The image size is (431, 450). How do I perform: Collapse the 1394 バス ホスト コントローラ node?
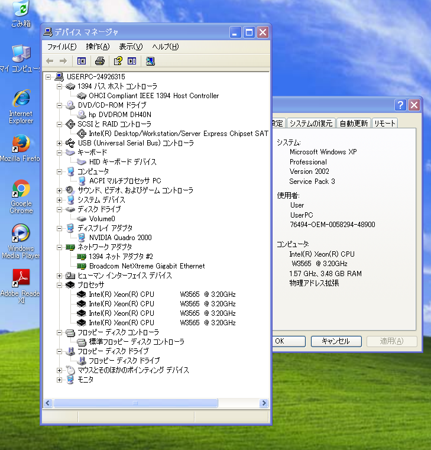[59, 86]
